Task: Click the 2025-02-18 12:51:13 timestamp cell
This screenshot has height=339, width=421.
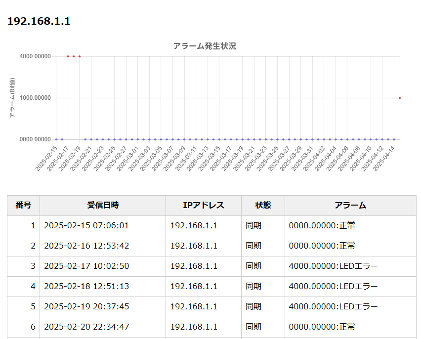Action: click(86, 287)
